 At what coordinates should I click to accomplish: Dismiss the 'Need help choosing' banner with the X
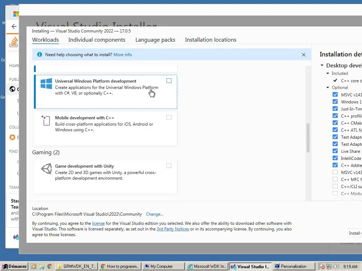[x=304, y=55]
